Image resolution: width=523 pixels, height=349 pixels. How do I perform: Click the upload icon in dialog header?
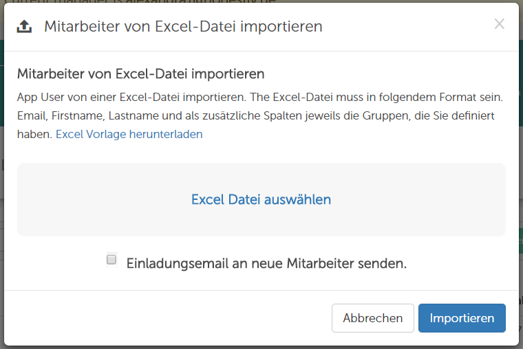[24, 27]
